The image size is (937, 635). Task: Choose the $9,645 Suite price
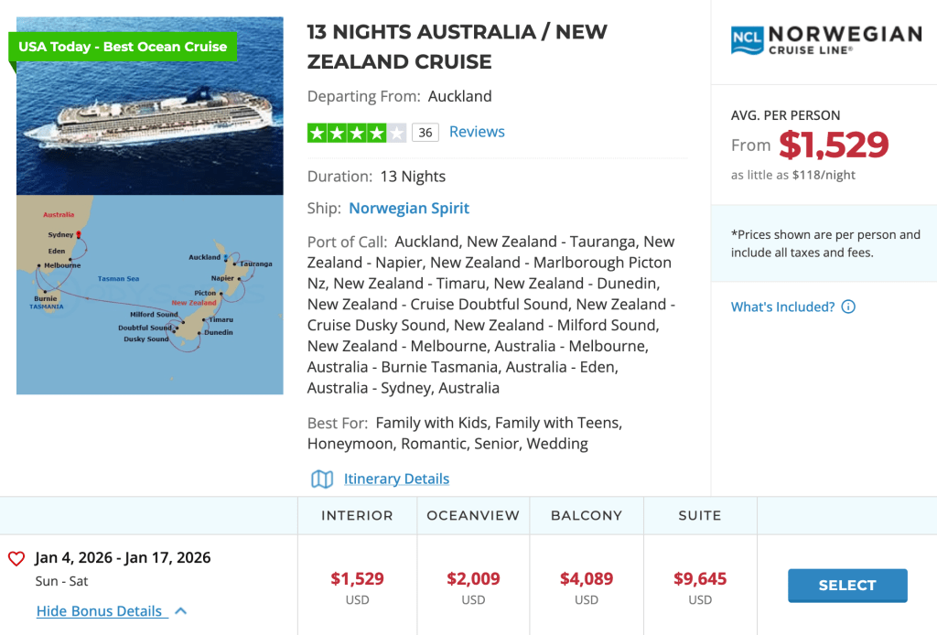[x=700, y=579]
